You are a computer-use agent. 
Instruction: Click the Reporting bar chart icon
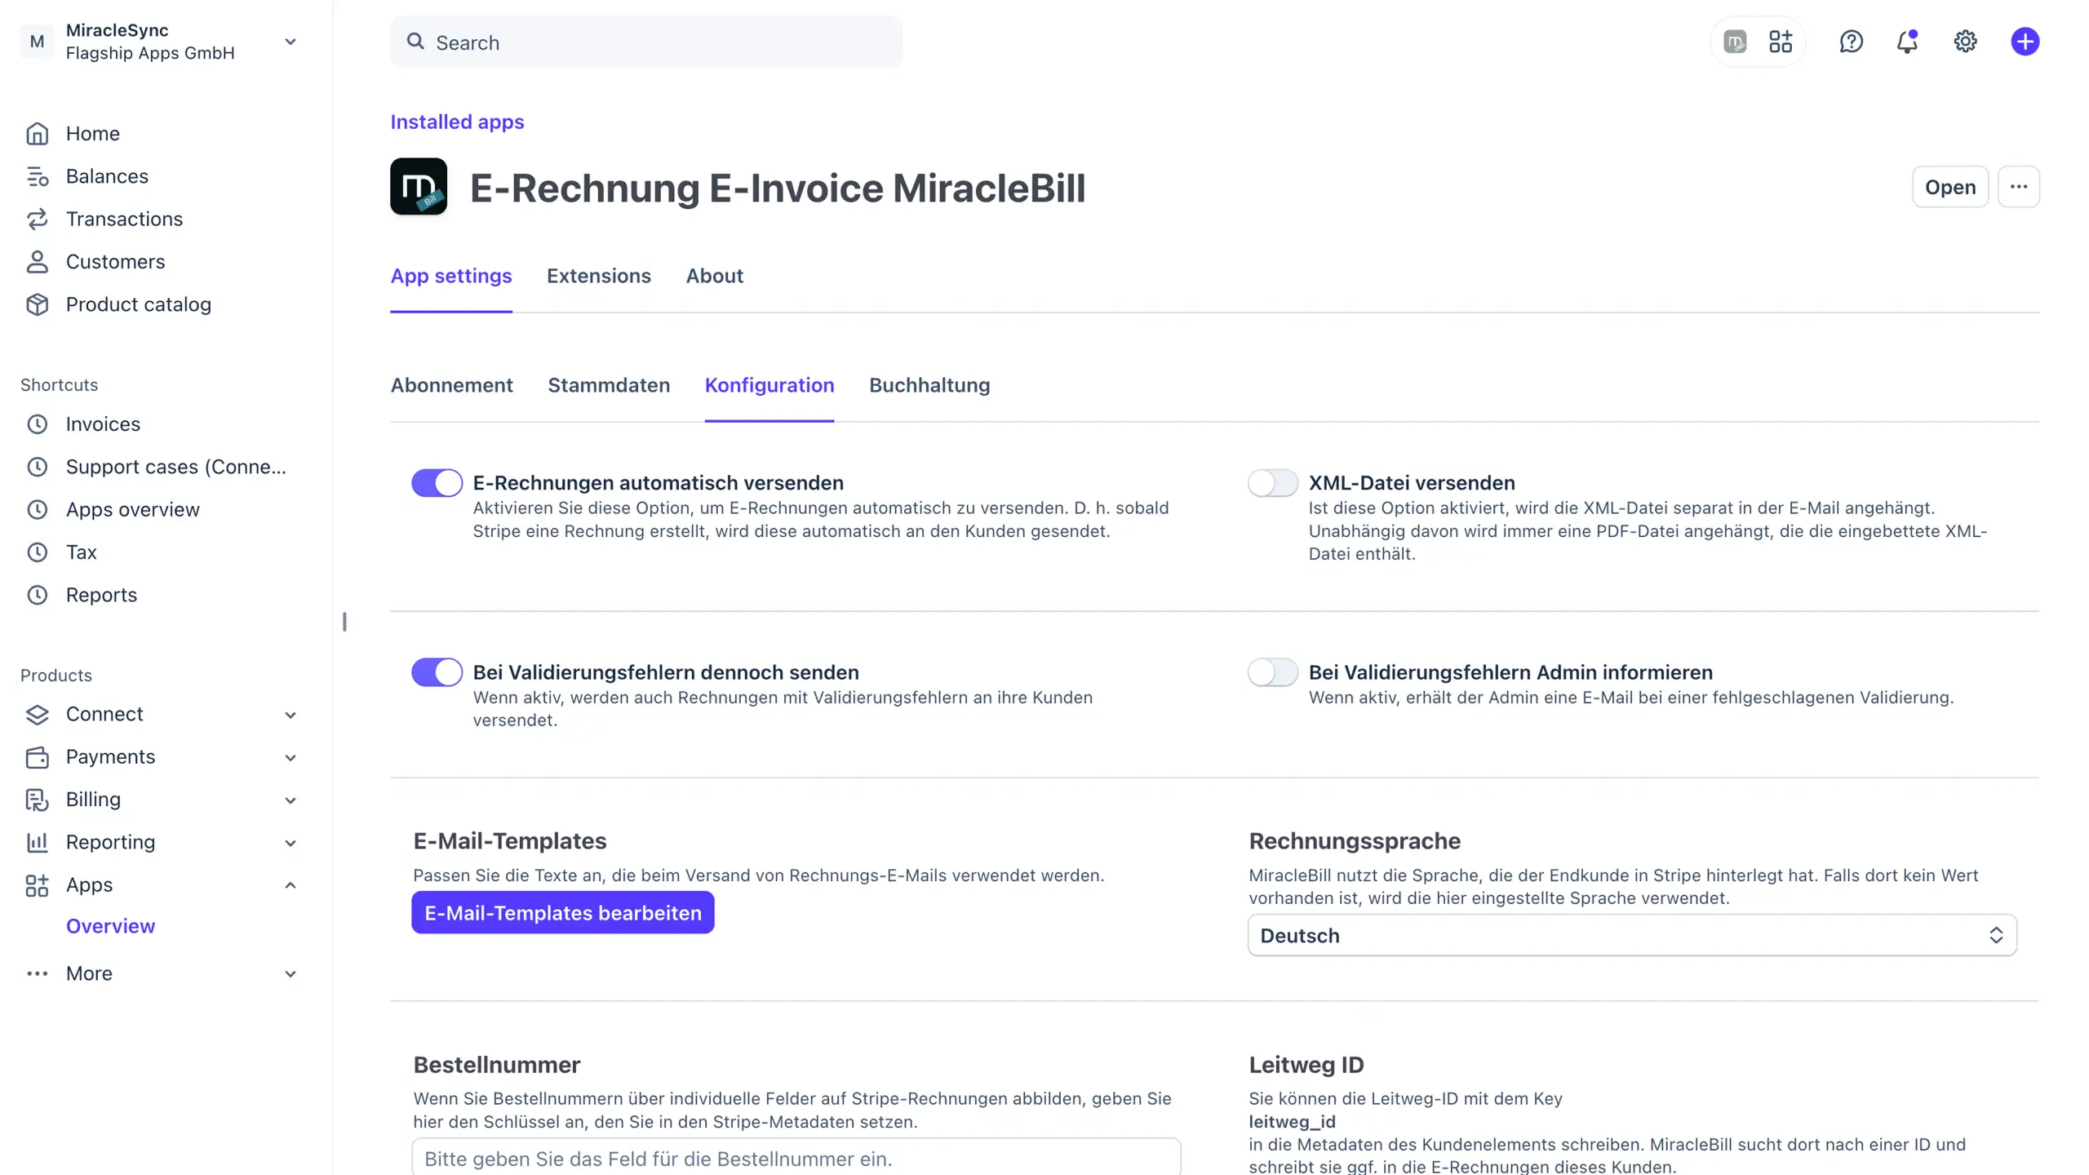point(37,842)
